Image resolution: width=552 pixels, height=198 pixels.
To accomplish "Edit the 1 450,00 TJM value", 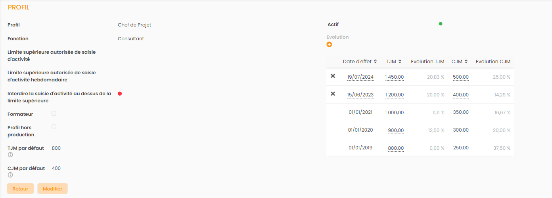I will (394, 77).
